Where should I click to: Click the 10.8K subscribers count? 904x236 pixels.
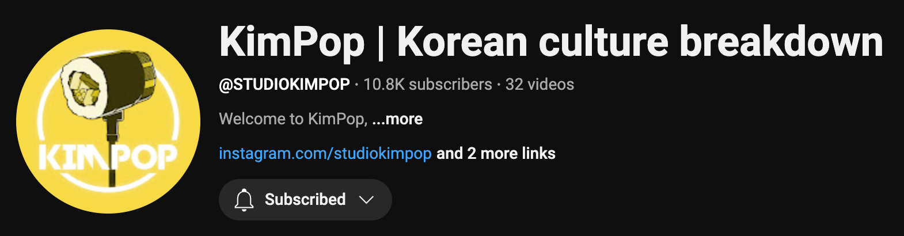click(x=428, y=85)
